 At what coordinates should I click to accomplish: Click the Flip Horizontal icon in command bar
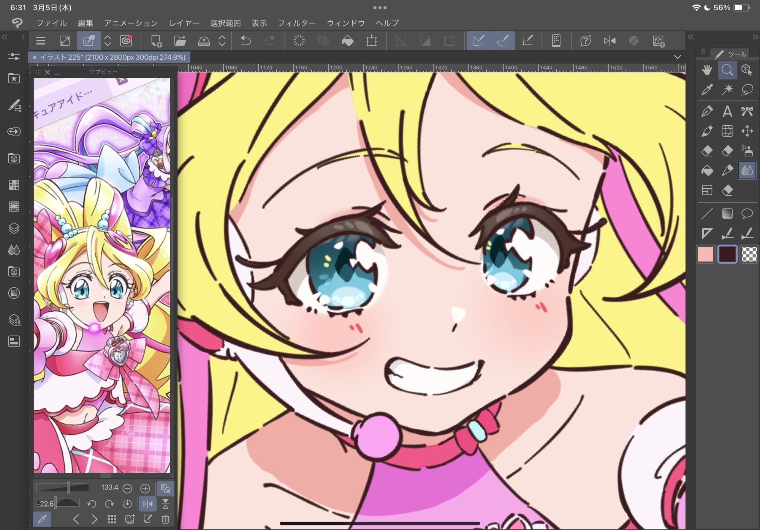tap(610, 41)
